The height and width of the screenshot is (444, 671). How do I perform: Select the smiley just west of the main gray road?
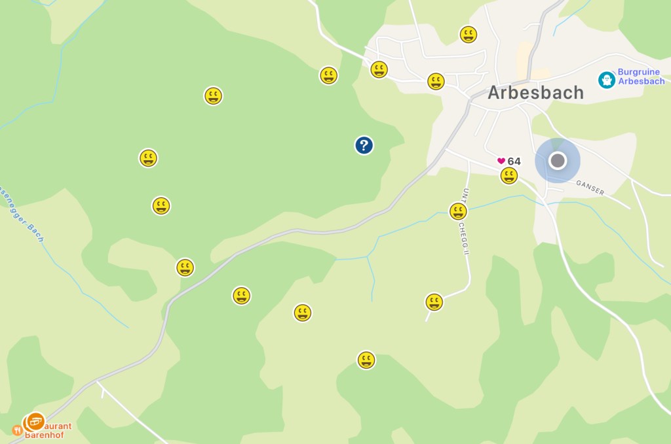[185, 267]
